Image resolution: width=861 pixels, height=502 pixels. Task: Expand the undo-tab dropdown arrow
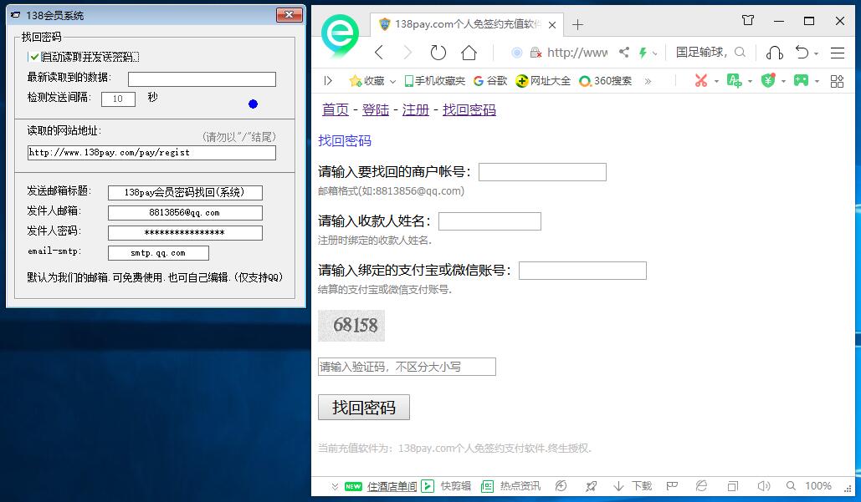[x=816, y=53]
